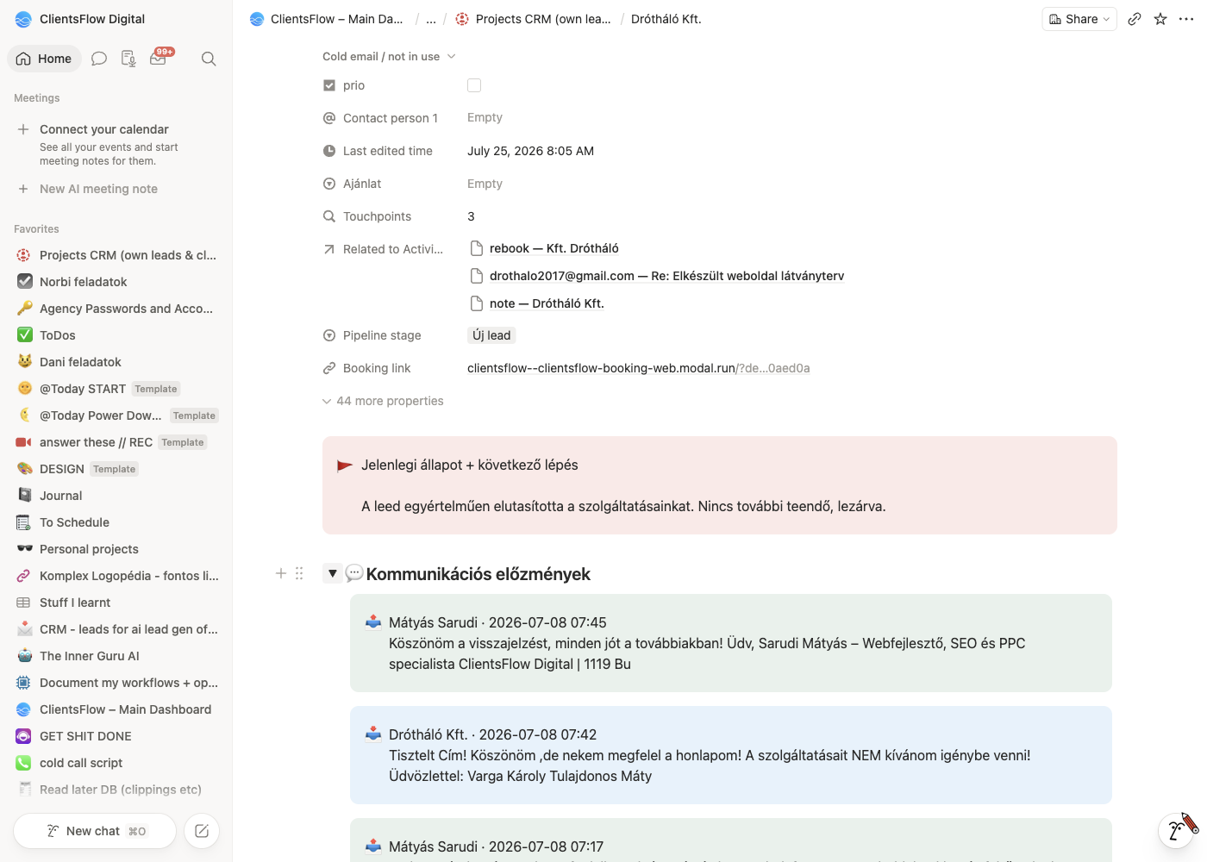Open the three-dot page options menu
Viewport: 1207px width, 862px height.
click(x=1186, y=19)
